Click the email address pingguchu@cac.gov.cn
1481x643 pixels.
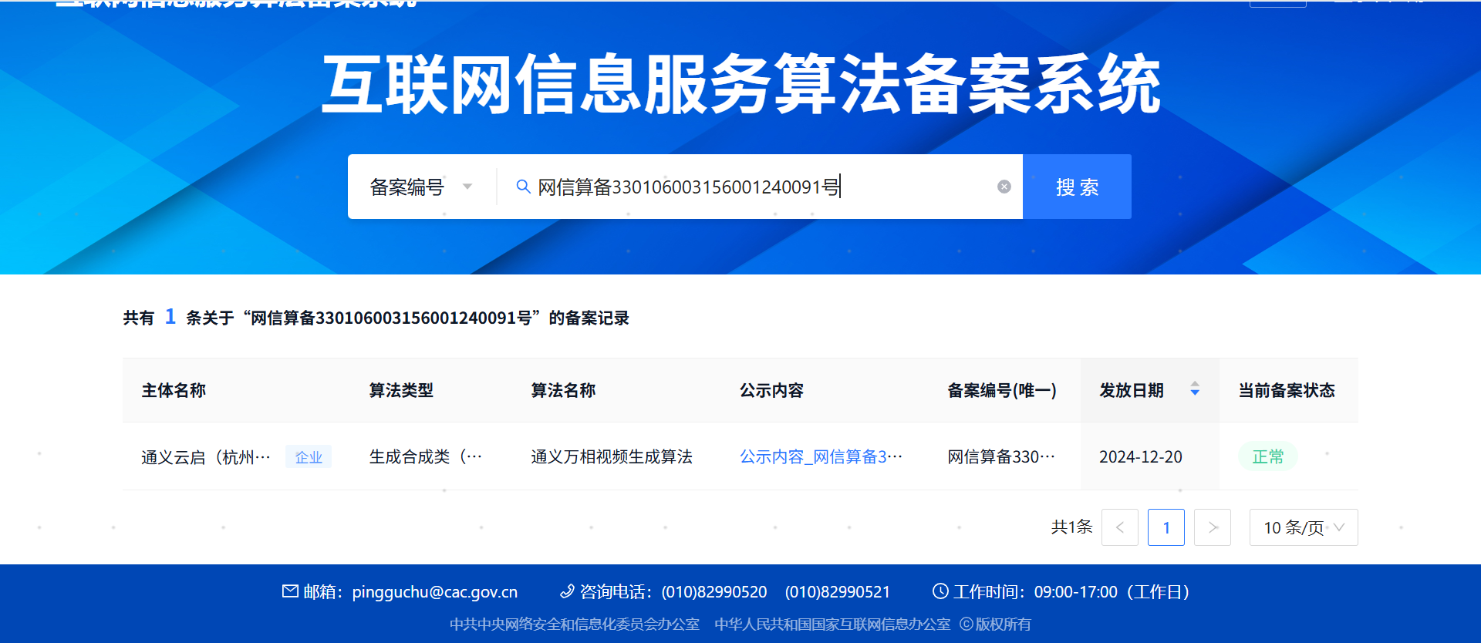[435, 591]
